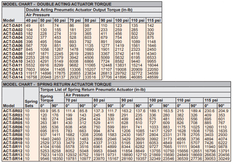
Task: Select the ACT-DA08 row label
Action: pyautogui.click(x=12, y=54)
